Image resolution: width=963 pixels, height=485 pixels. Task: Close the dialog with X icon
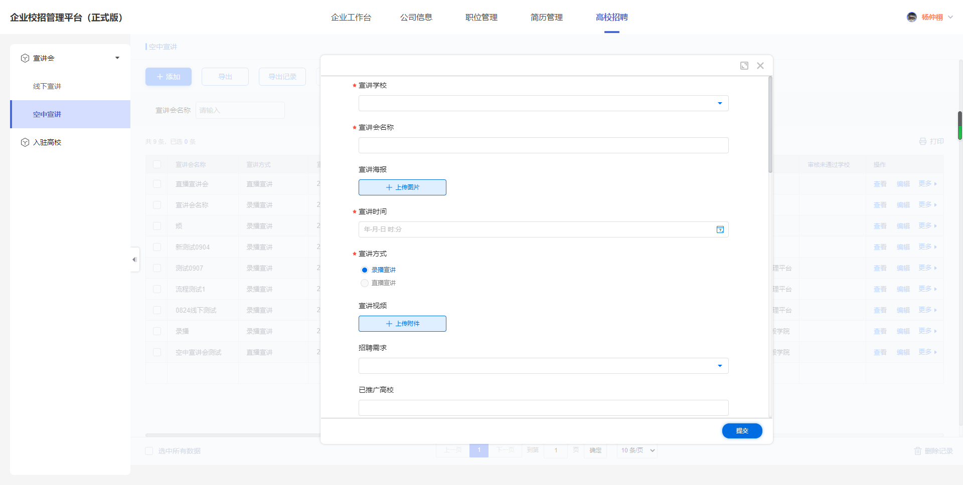coord(760,66)
